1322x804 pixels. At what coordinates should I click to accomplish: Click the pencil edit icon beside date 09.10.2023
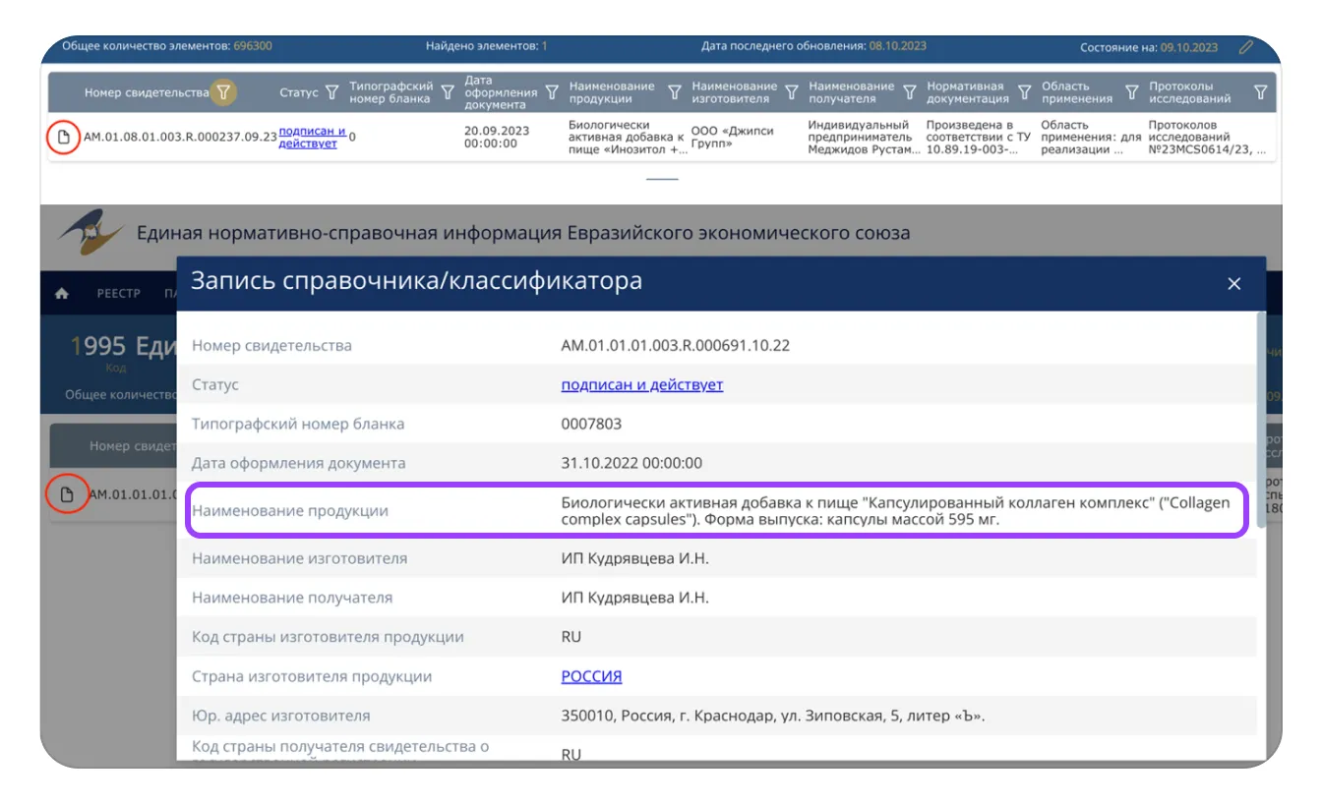(1246, 46)
